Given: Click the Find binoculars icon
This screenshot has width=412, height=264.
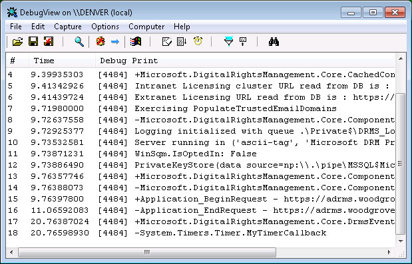Looking at the screenshot, I should point(274,42).
